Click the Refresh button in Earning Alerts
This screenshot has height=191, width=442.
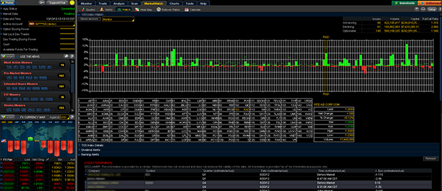coord(430,159)
